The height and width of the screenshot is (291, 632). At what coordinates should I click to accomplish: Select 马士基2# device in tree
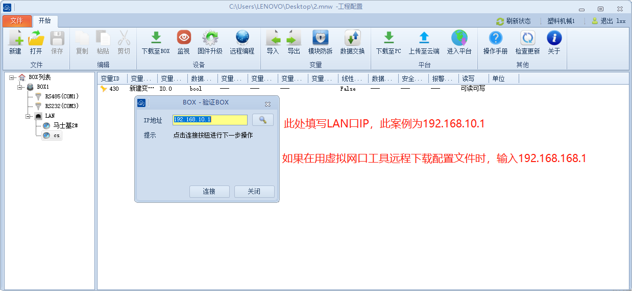pos(65,125)
